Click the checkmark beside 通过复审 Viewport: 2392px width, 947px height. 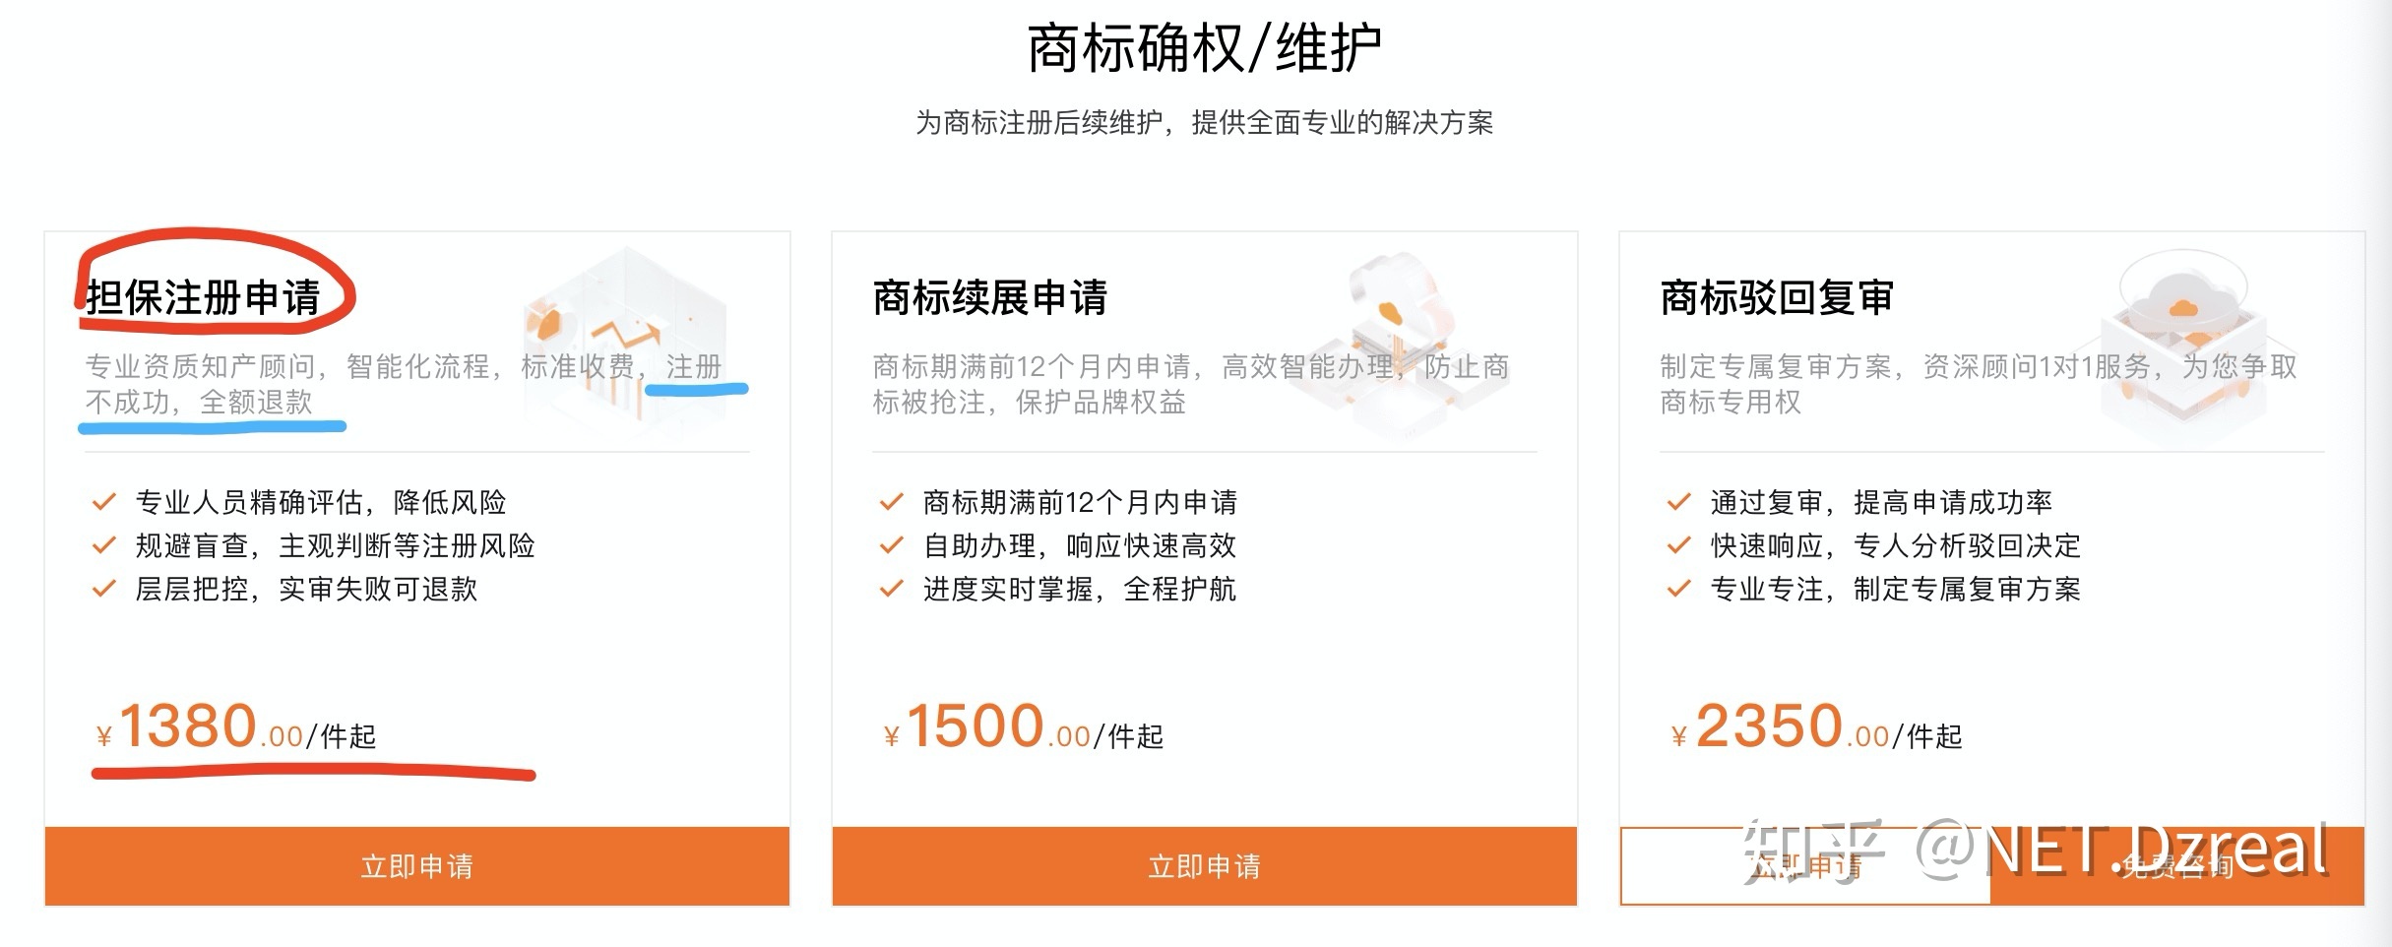(x=1678, y=503)
